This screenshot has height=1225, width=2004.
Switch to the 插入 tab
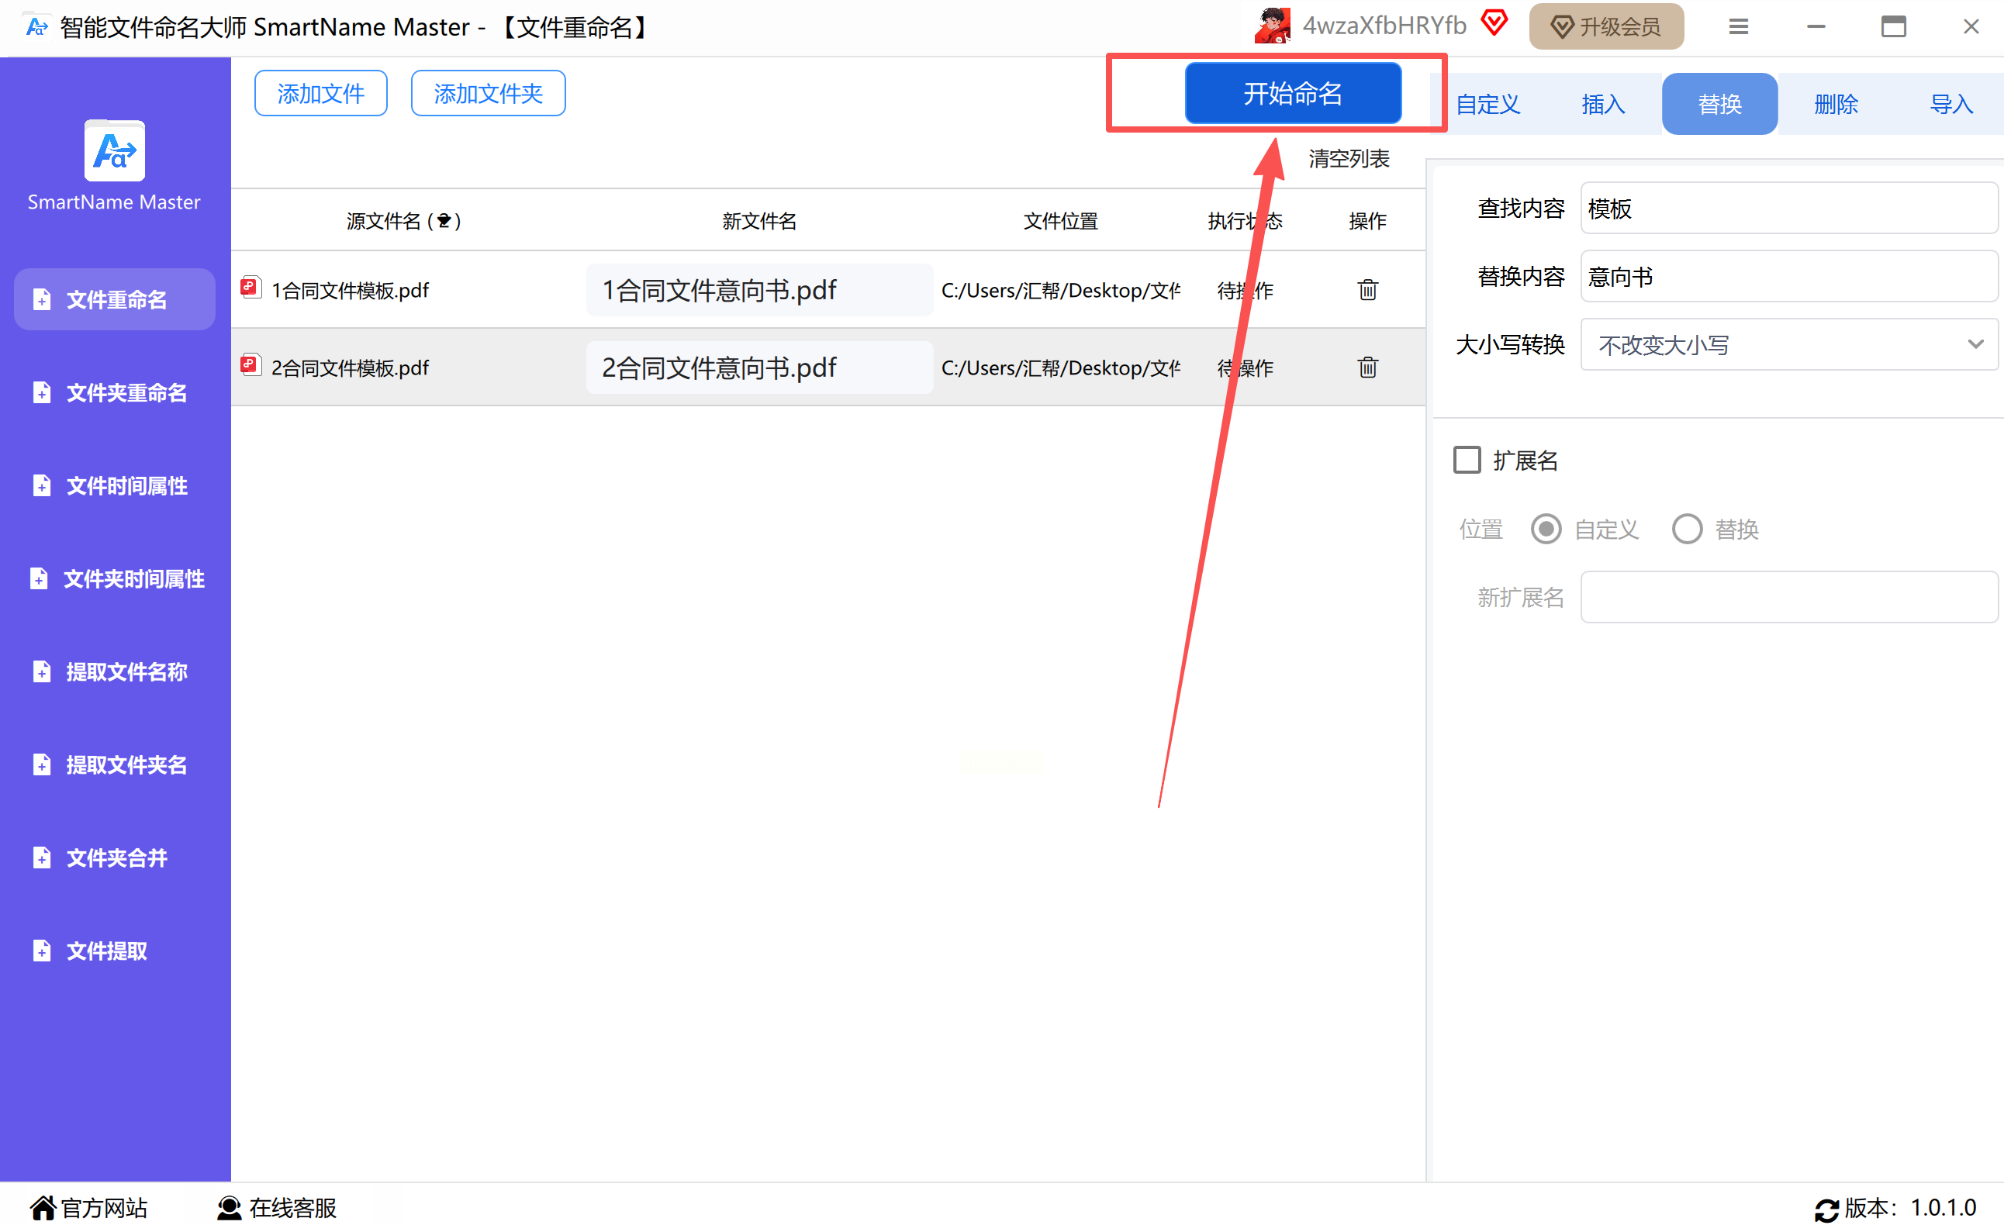pos(1602,104)
